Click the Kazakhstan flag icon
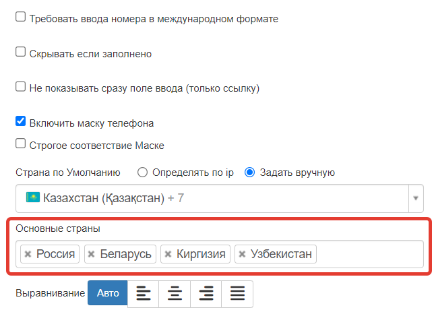The image size is (434, 312). point(33,197)
